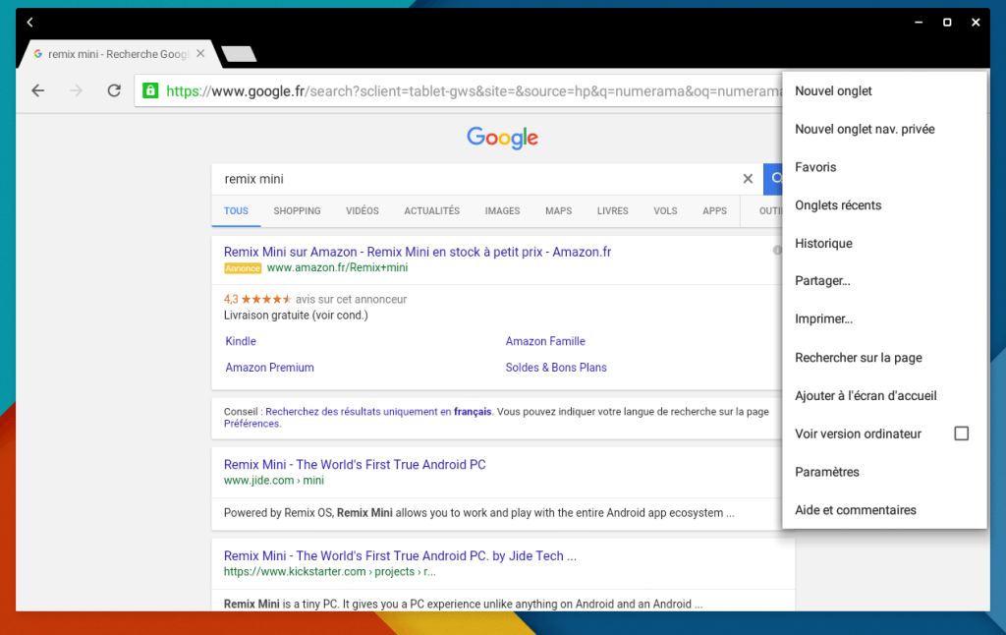1006x635 pixels.
Task: Click the 'www.amazon.fr/Remix+mini' green URL
Action: pos(338,267)
